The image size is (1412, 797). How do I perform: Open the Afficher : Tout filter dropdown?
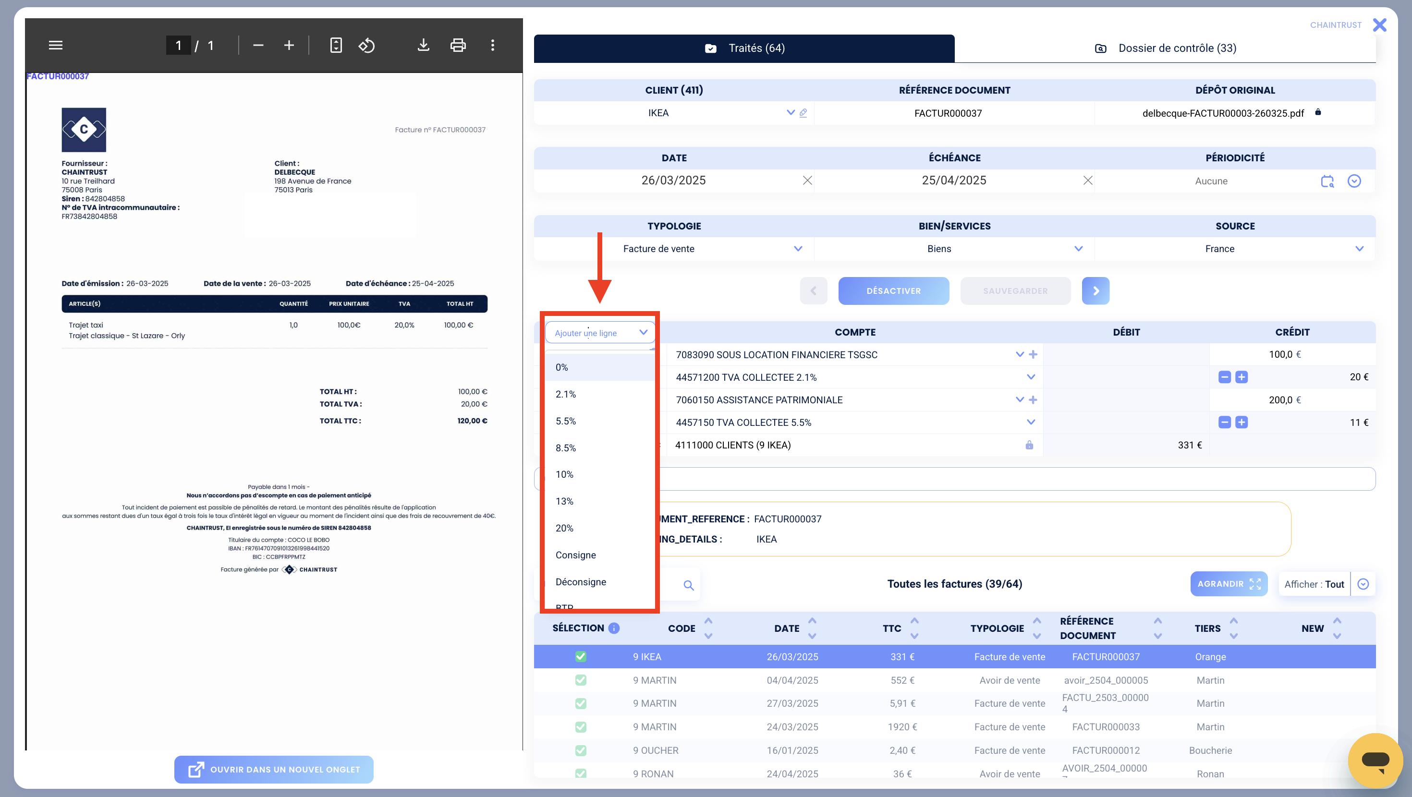(x=1363, y=584)
